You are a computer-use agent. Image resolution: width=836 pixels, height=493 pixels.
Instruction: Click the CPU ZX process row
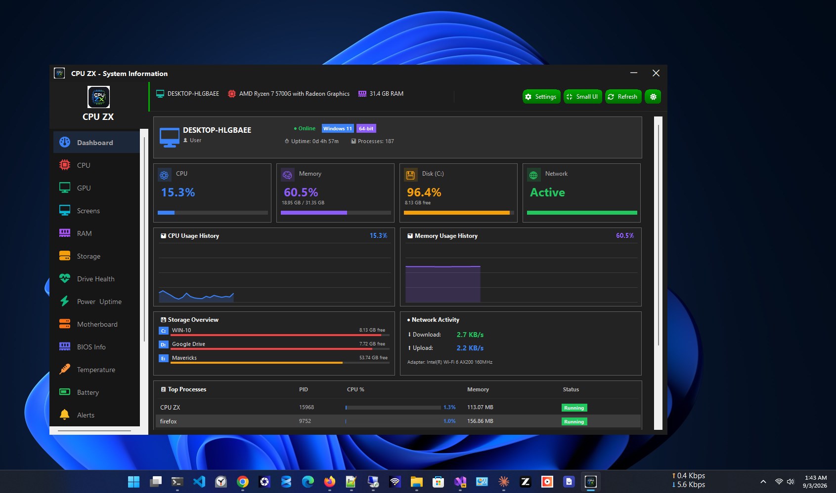(397, 407)
